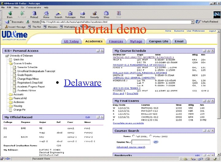Screen dimensions: 221x165
Task: Minimize the Courses Search channel
Action: click(x=204, y=131)
